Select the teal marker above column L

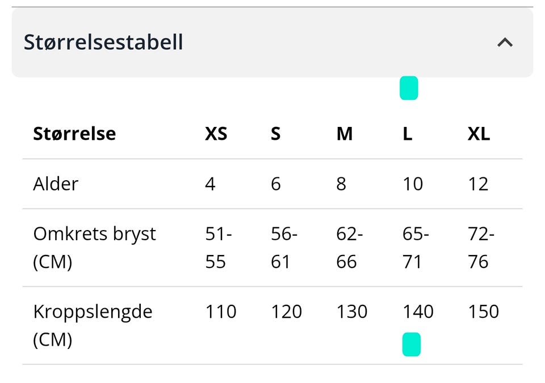click(x=409, y=88)
